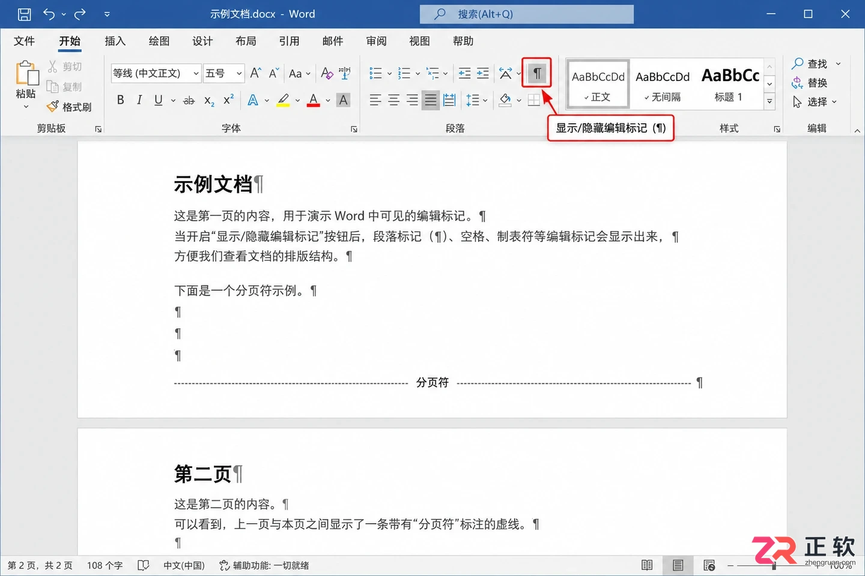Viewport: 865px width, 576px height.
Task: Click the accessibility status '辅助功能: 一切就绪'
Action: (x=264, y=565)
